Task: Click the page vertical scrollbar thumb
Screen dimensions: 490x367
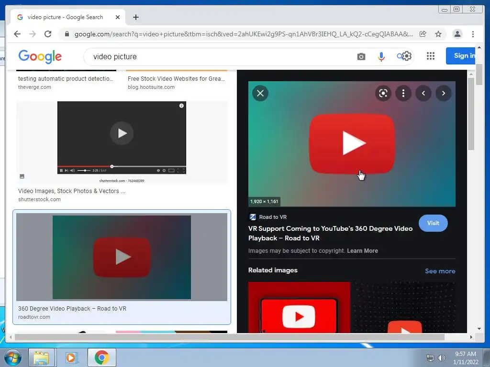Action: pyautogui.click(x=479, y=74)
